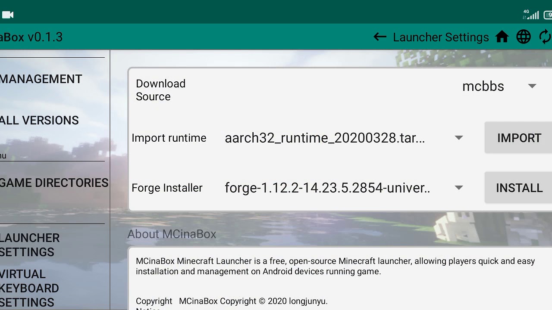The width and height of the screenshot is (552, 310).
Task: Tap the 'Import runtime' label
Action: pyautogui.click(x=169, y=138)
